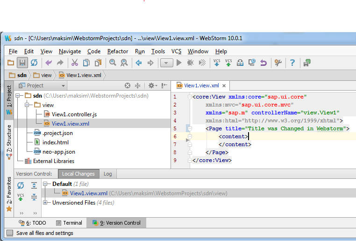
Task: Click the Synchronize icon in main toolbar
Action: (x=34, y=63)
